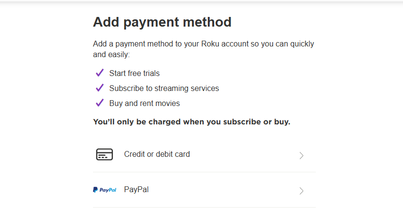The width and height of the screenshot is (403, 212).
Task: Open the PayPal row's right arrow
Action: point(301,191)
